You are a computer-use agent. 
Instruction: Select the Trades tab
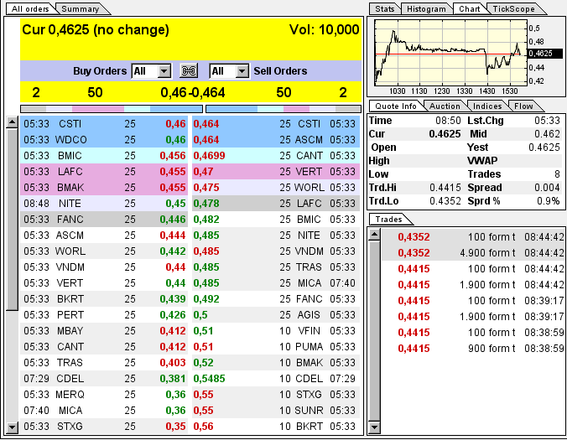(388, 220)
